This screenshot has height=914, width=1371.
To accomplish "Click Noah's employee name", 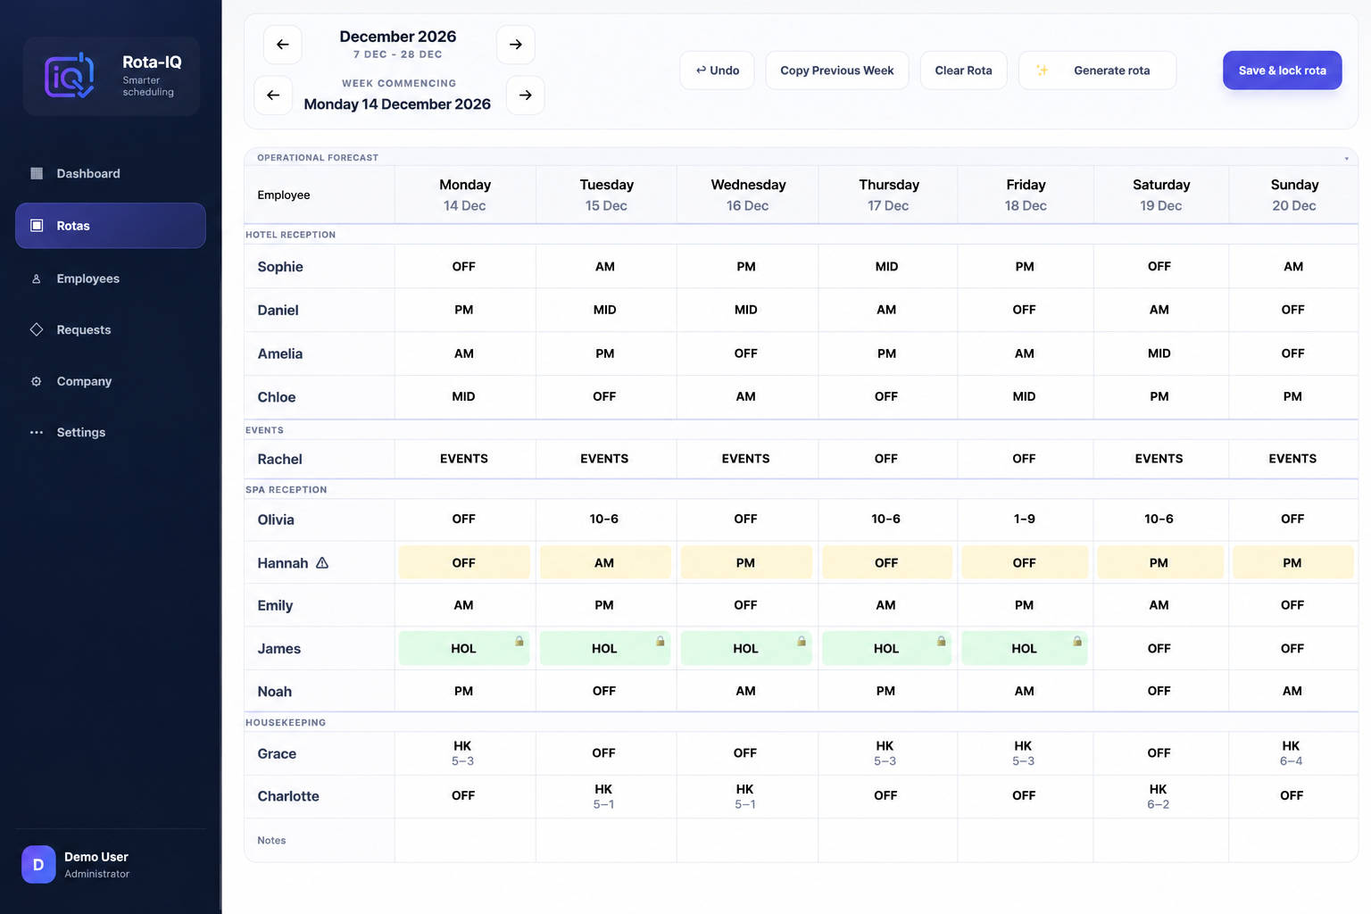I will click(275, 692).
